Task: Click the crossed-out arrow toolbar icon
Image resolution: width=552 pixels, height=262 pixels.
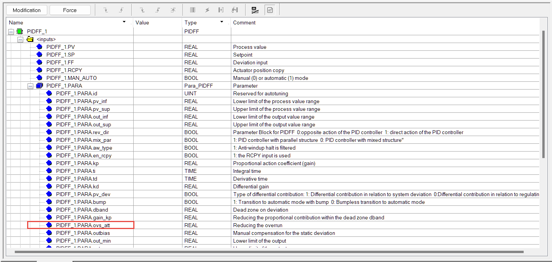Action: click(173, 10)
